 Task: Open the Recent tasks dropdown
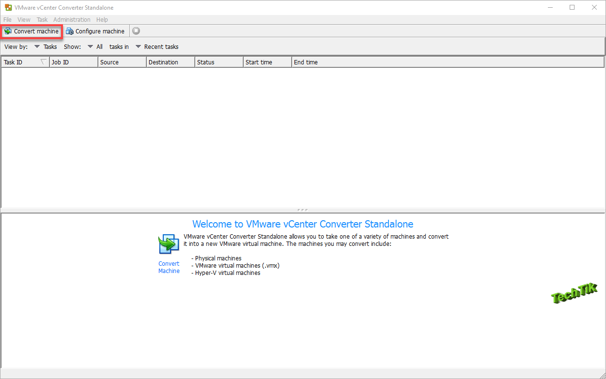156,47
